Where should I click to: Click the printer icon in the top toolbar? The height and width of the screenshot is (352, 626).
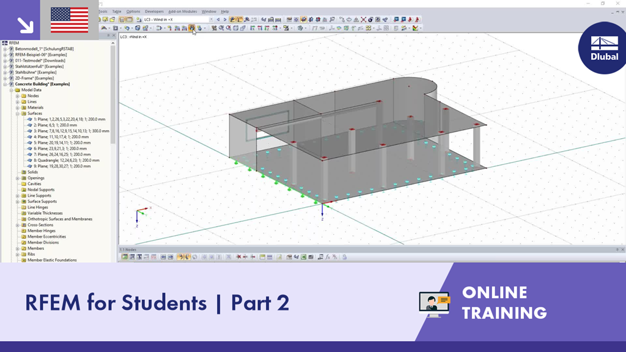271,20
